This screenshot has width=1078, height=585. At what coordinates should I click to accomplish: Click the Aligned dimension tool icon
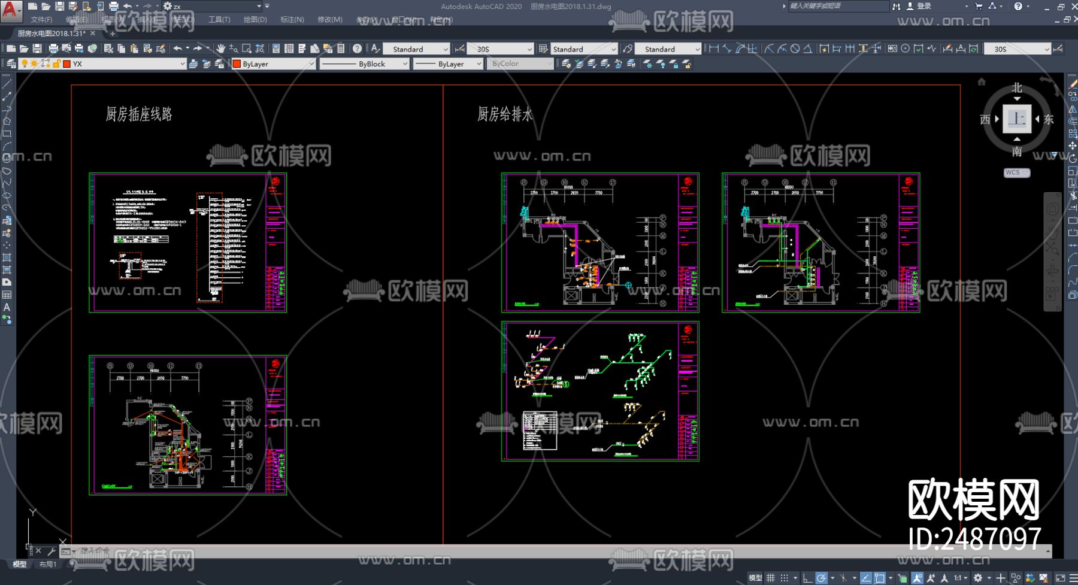tap(727, 49)
